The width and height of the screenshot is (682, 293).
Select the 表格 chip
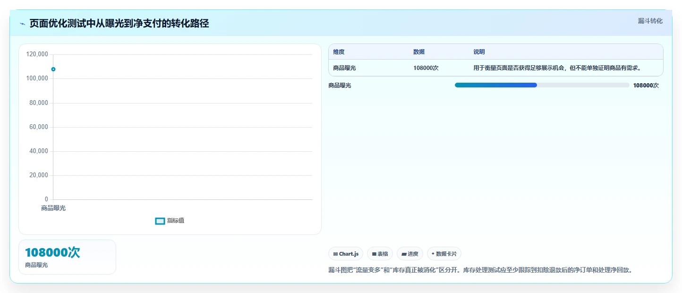[380, 254]
